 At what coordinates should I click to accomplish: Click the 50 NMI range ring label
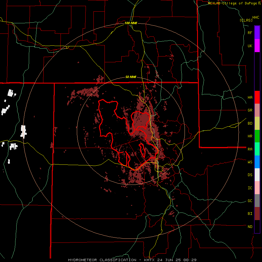tap(131, 77)
